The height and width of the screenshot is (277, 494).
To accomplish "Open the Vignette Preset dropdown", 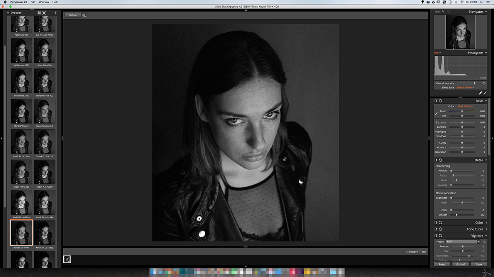I will point(463,242).
